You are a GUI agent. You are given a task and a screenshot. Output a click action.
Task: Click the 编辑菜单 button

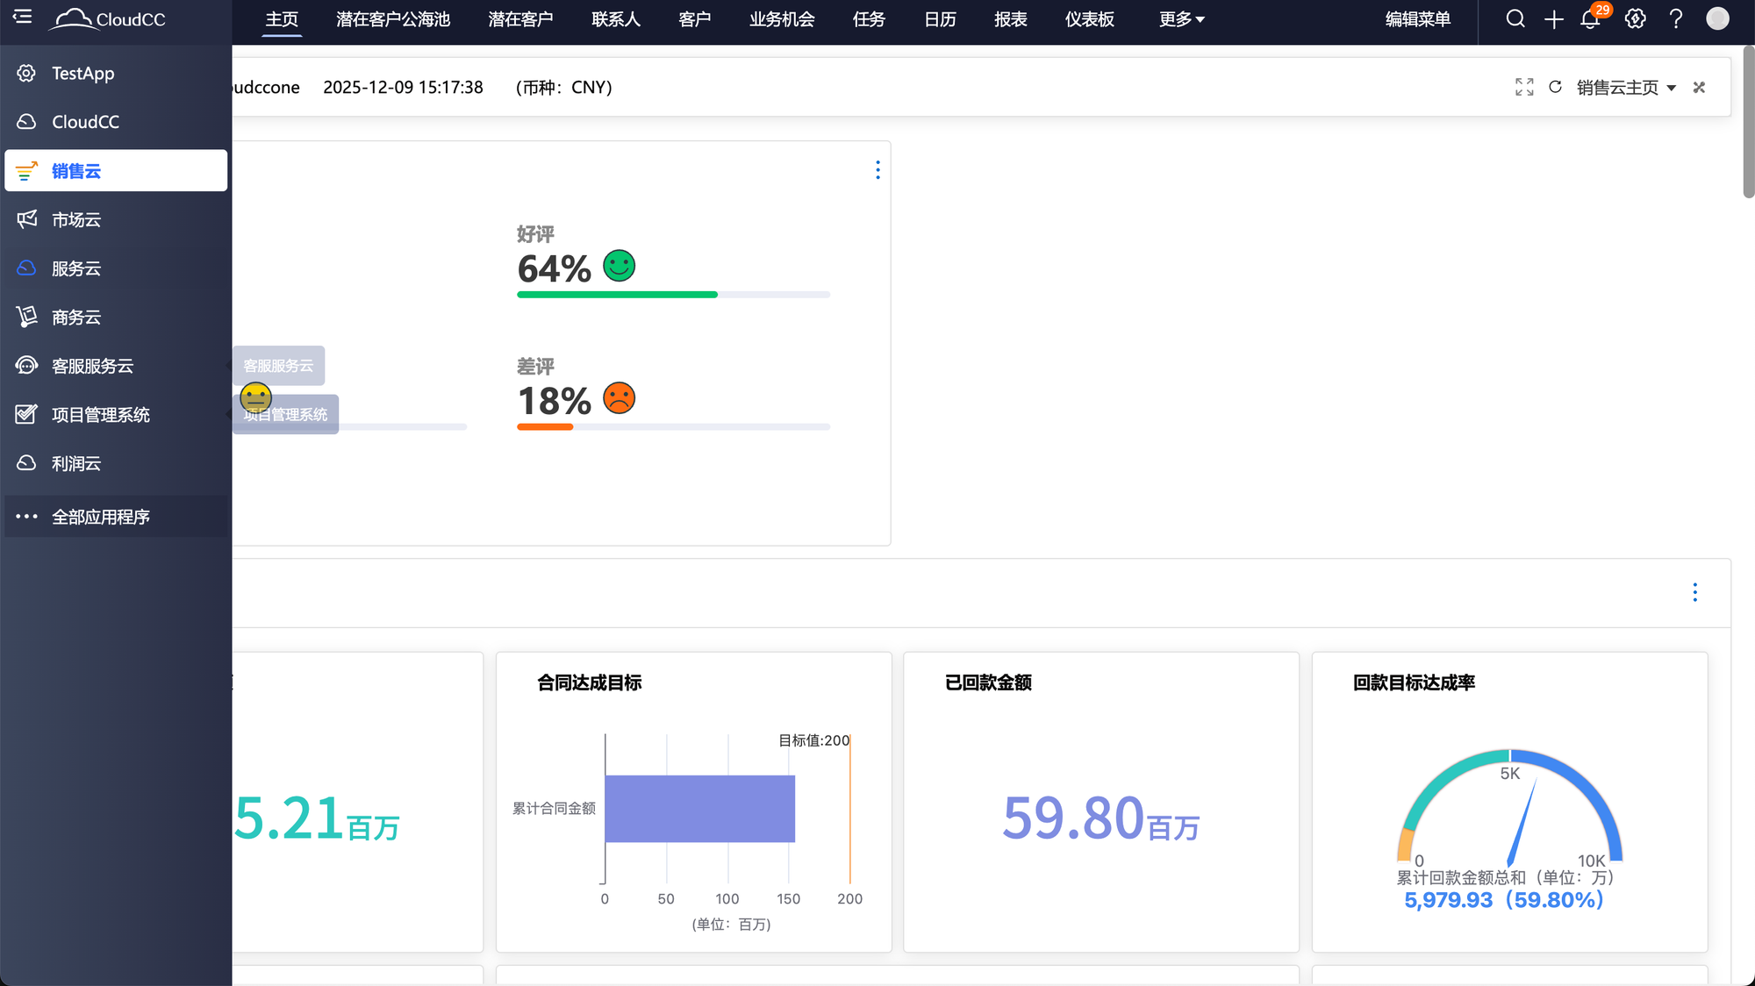click(1417, 19)
